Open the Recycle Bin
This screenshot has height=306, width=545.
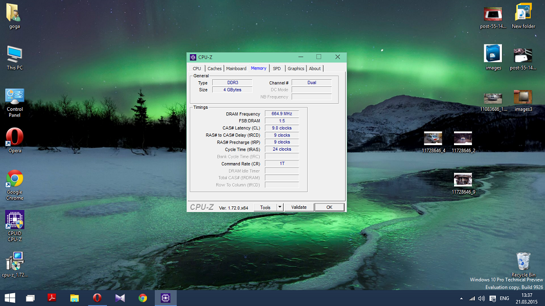pyautogui.click(x=523, y=262)
